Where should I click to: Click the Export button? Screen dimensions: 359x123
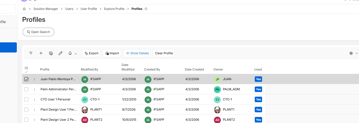coord(91,53)
